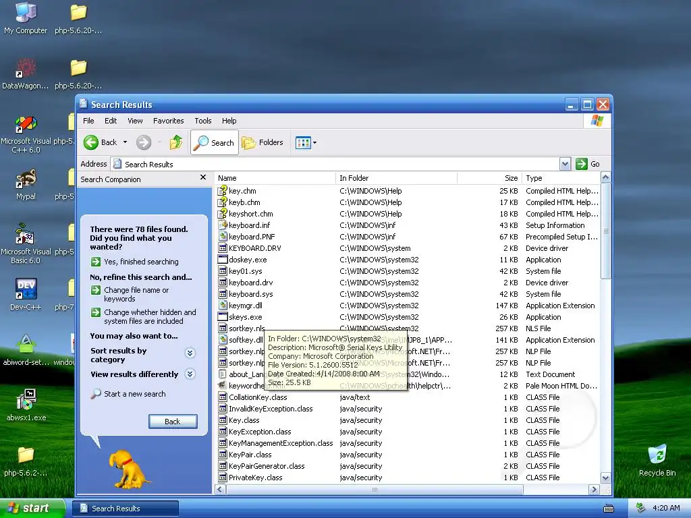Viewport: 691px width, 518px height.
Task: Toggle the Folders toolbar button
Action: [x=262, y=142]
